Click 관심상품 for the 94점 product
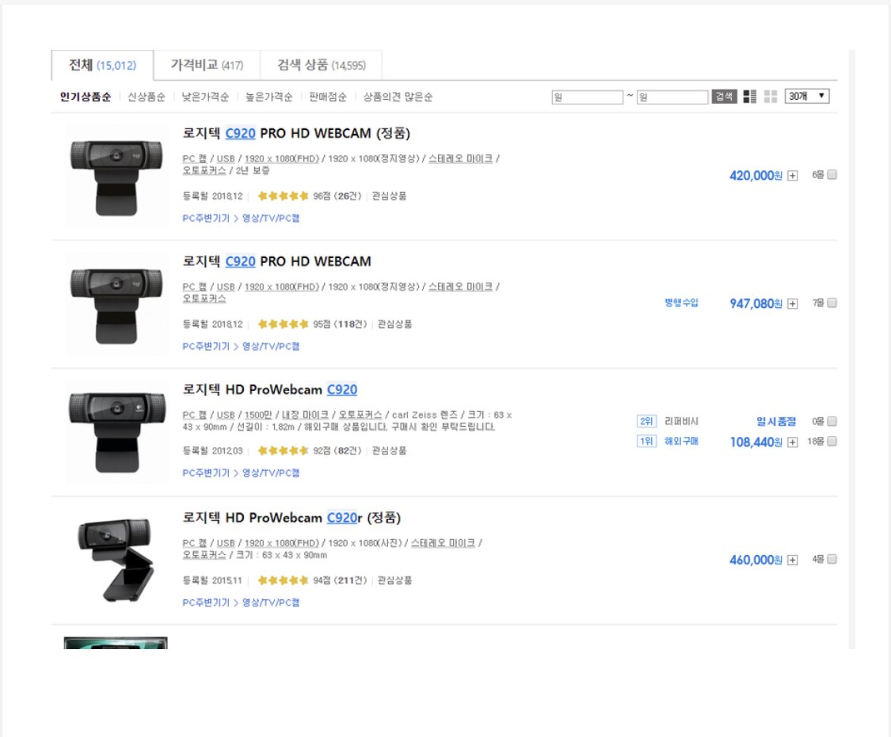The image size is (891, 737). point(395,581)
